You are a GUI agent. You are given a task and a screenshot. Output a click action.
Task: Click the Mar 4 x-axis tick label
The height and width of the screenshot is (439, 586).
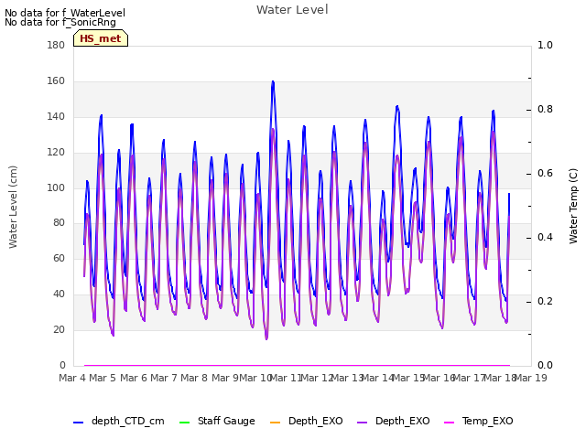click(x=72, y=378)
